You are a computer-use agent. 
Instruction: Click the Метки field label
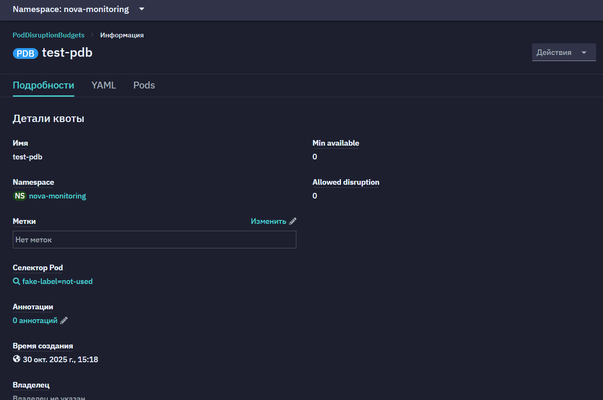[x=24, y=221]
